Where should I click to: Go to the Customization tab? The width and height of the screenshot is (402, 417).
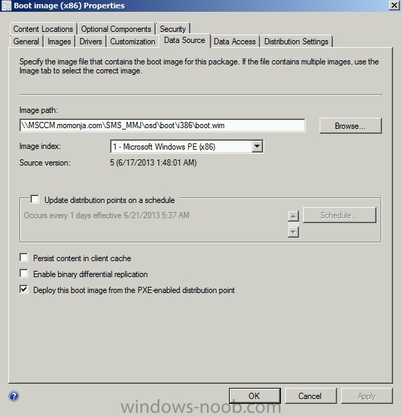[133, 42]
